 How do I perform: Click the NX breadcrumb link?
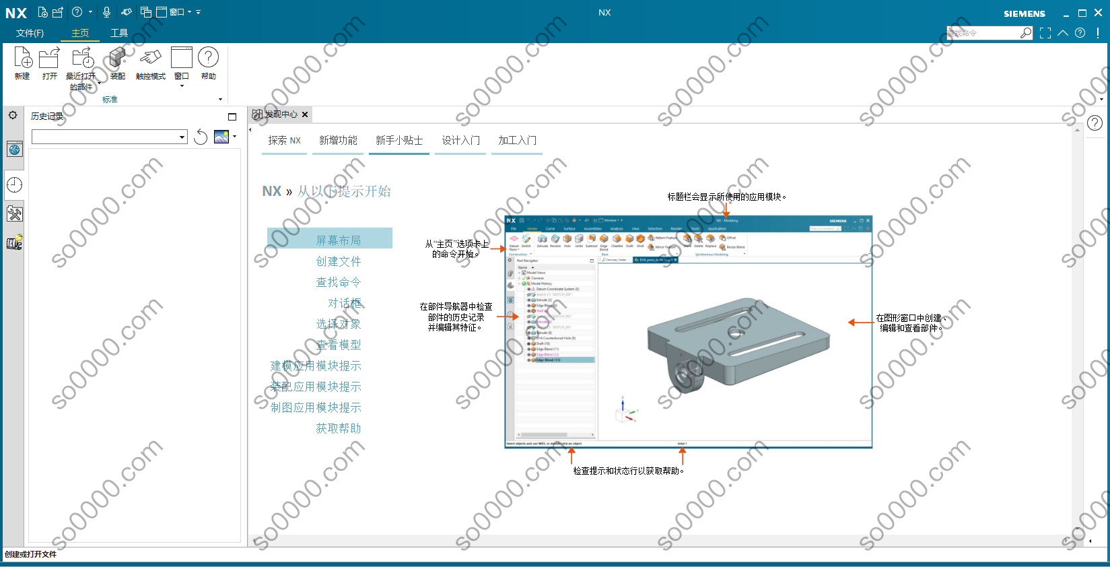point(272,191)
